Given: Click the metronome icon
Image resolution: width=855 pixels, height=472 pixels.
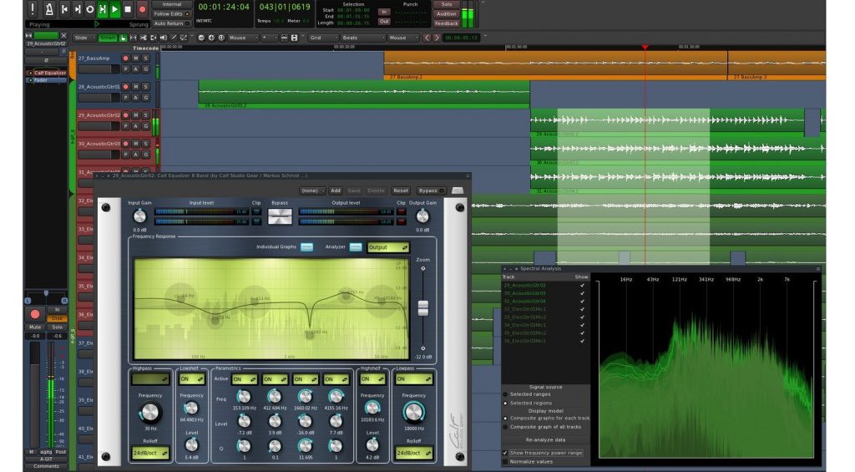Looking at the screenshot, I should click(50, 9).
